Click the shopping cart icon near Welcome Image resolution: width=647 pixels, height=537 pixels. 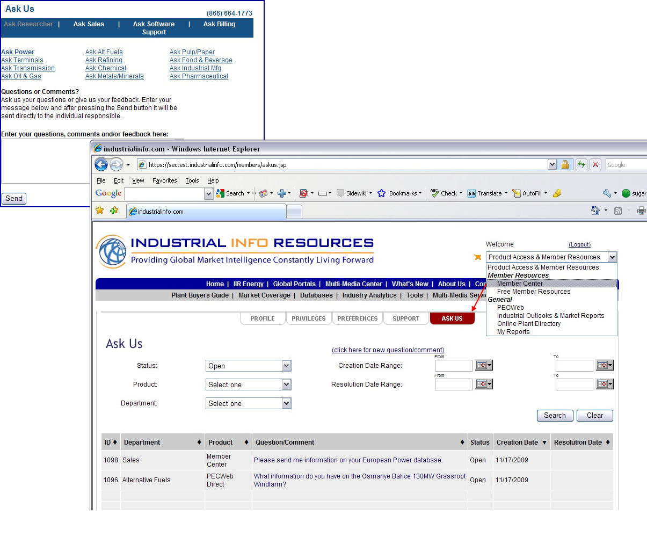tap(476, 257)
